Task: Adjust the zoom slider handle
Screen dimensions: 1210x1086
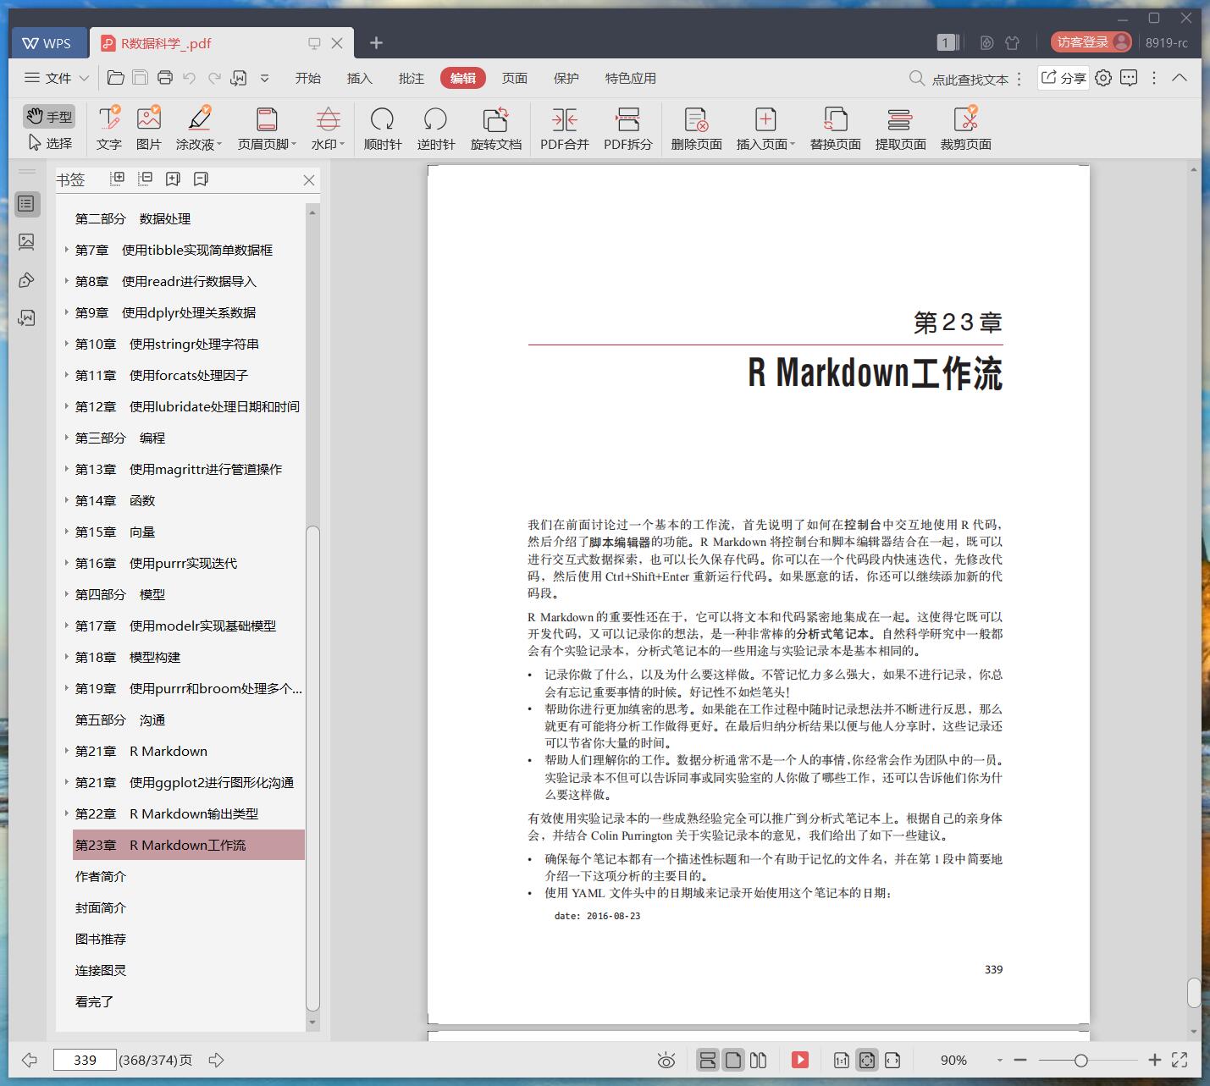Action: tap(1080, 1060)
